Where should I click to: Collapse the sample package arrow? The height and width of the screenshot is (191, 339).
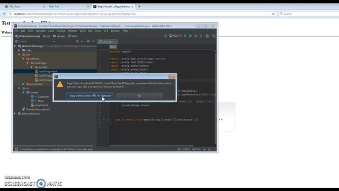pos(23,92)
